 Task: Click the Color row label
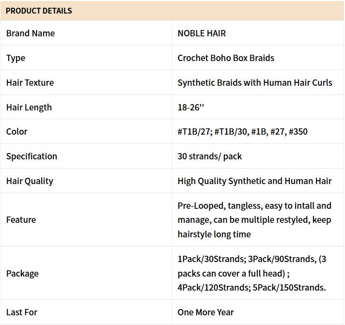(17, 132)
